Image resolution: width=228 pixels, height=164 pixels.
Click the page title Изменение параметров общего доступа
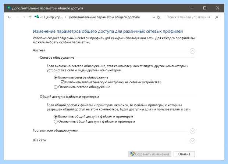pos(108,31)
